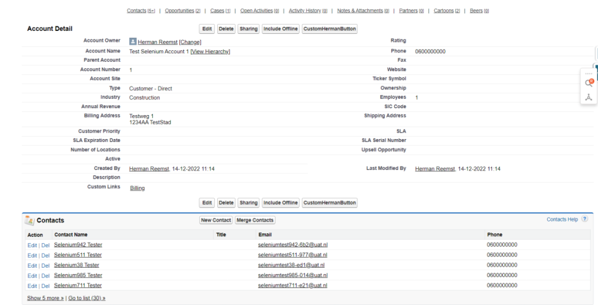Click the network graph icon in side widget
The height and width of the screenshot is (305, 598).
click(589, 97)
